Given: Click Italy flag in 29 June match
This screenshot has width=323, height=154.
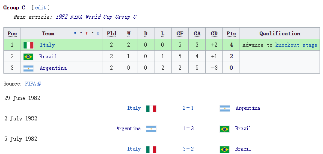Looking at the screenshot, I should pyautogui.click(x=151, y=108).
